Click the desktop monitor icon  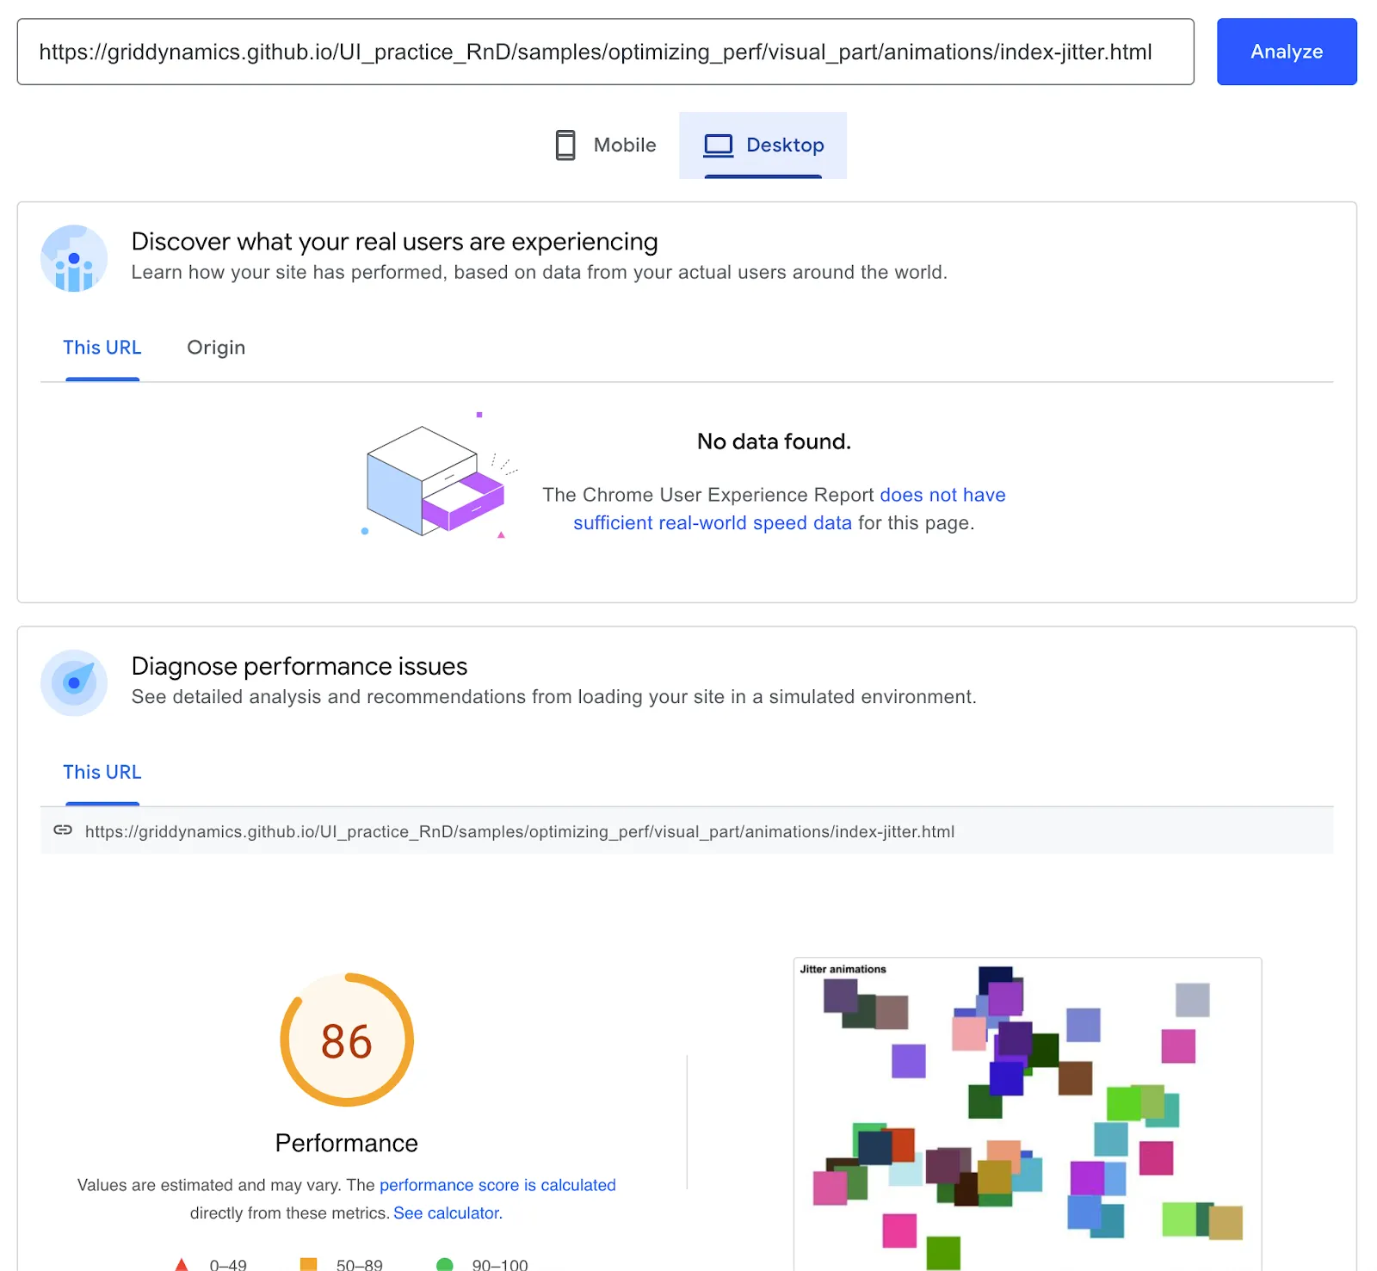(x=718, y=145)
